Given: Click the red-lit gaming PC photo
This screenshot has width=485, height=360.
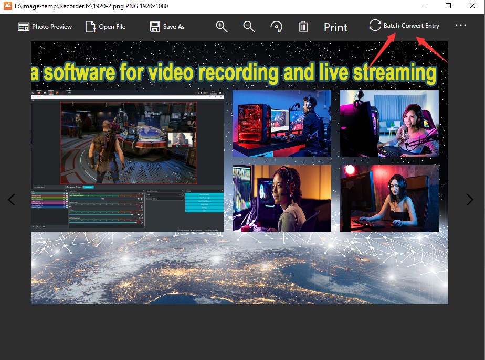Looking at the screenshot, I should coord(281,123).
